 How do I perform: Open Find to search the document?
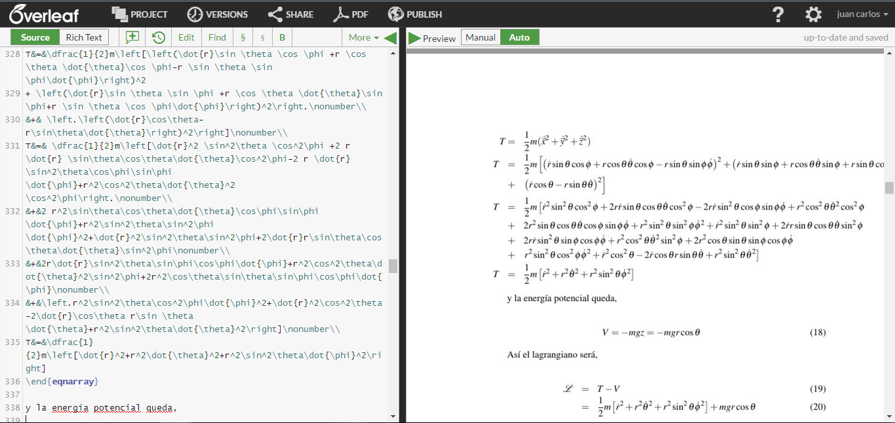(x=217, y=37)
